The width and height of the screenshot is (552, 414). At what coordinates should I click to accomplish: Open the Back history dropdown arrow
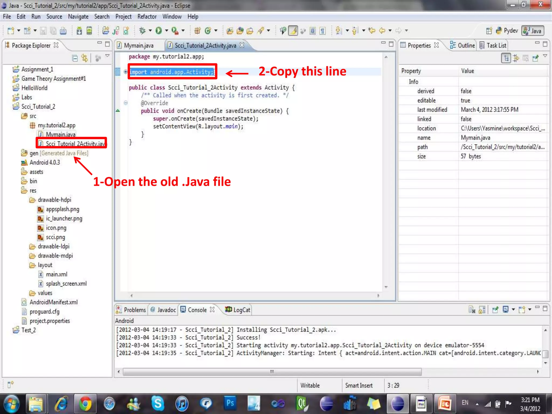click(390, 31)
